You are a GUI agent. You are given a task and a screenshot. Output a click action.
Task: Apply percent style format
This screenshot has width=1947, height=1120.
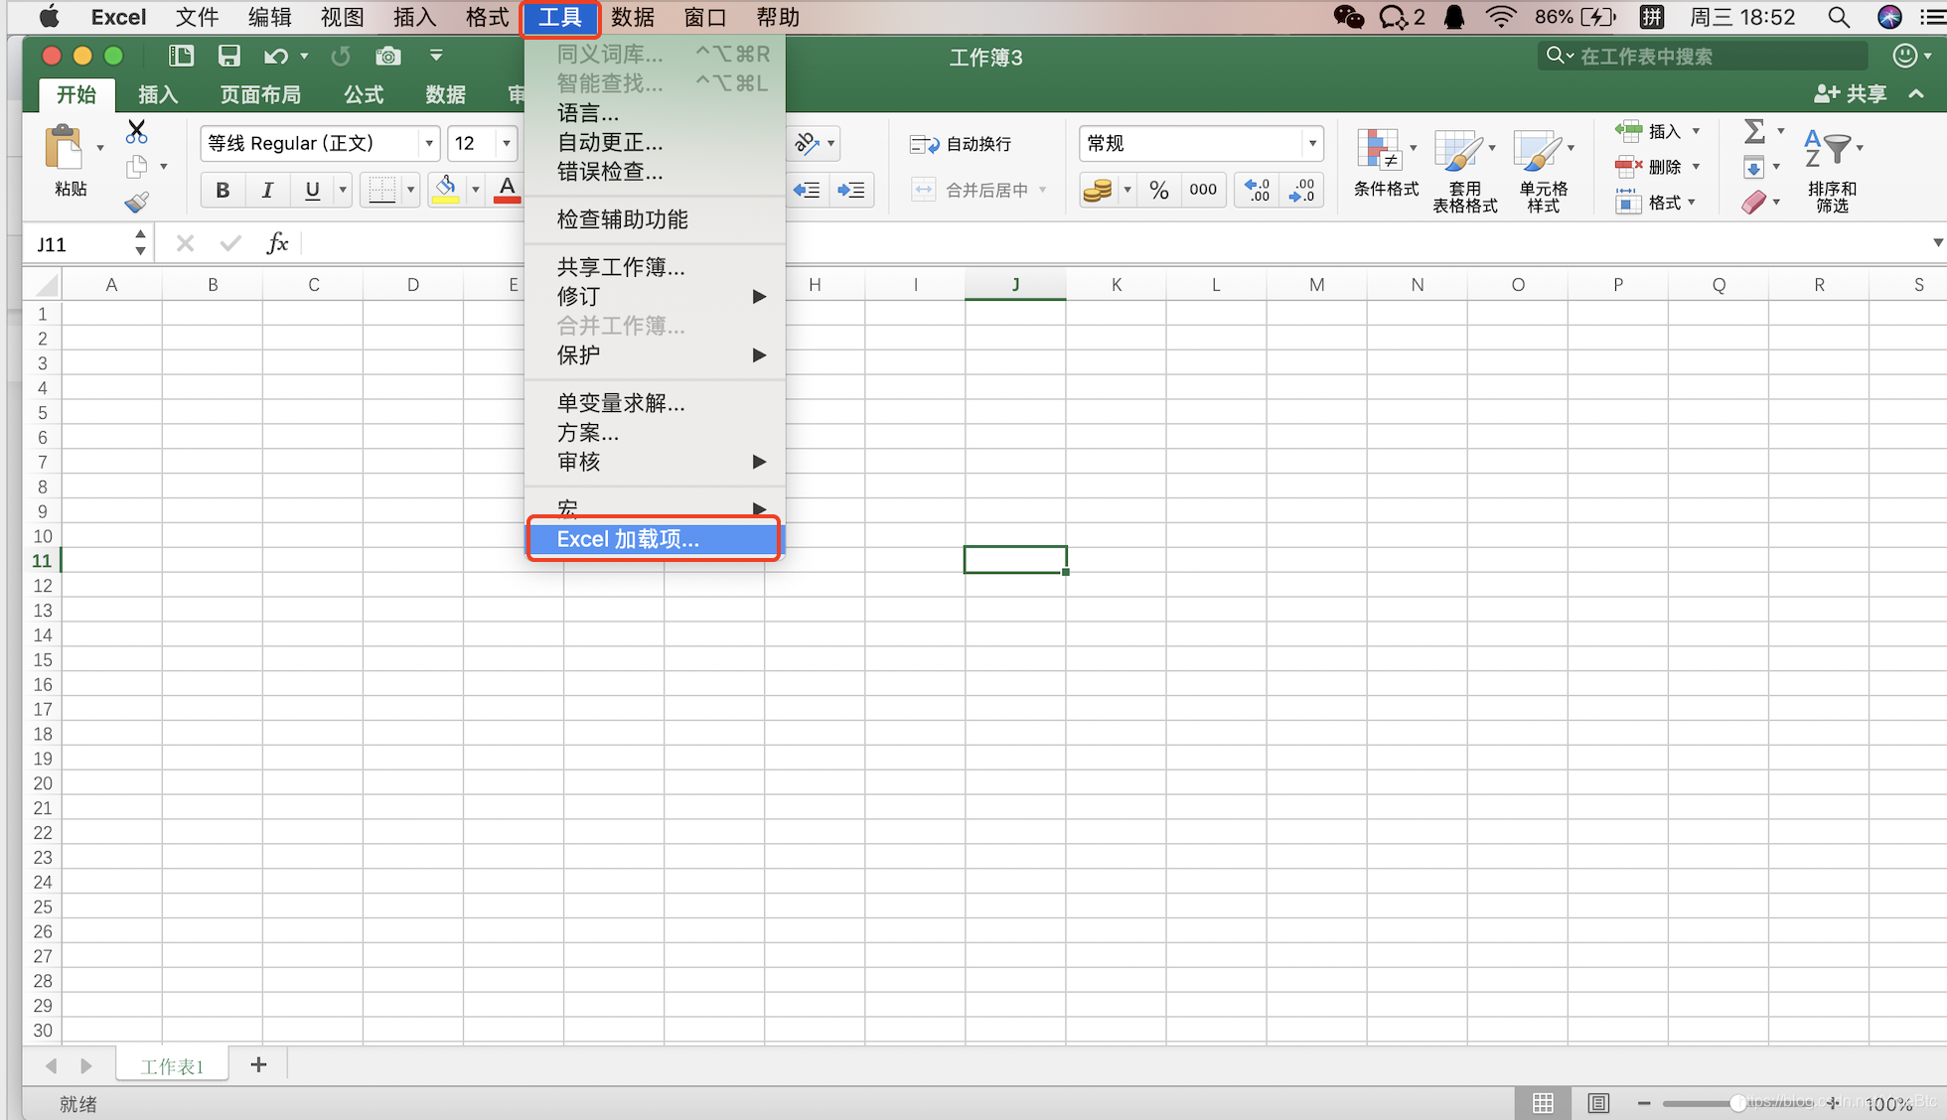coord(1158,190)
